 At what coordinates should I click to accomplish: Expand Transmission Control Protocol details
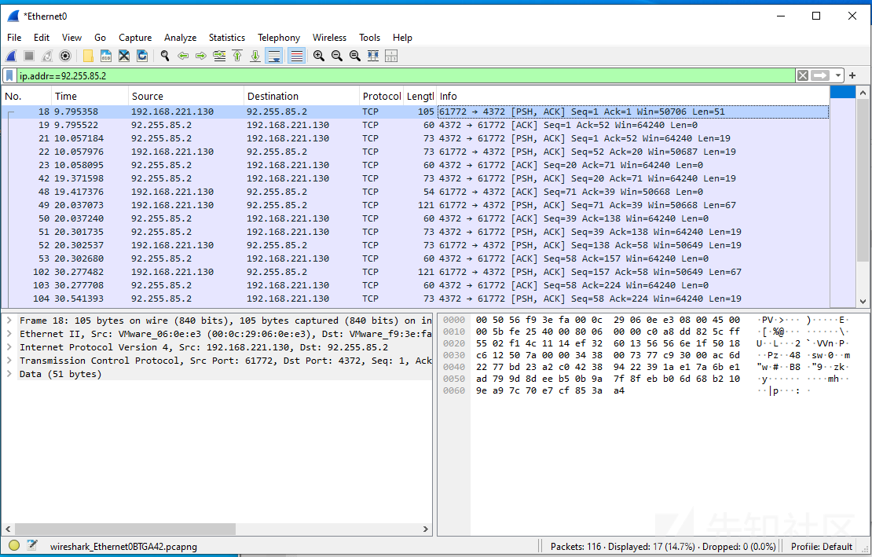[9, 361]
